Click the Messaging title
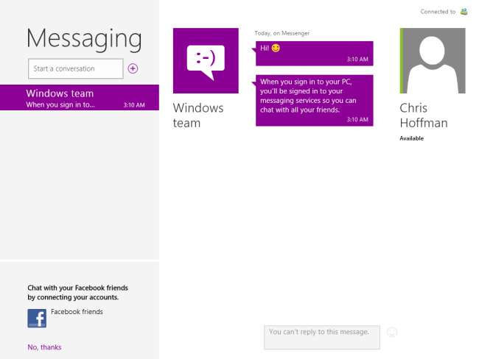Screen dimensions: 479x359 point(84,39)
